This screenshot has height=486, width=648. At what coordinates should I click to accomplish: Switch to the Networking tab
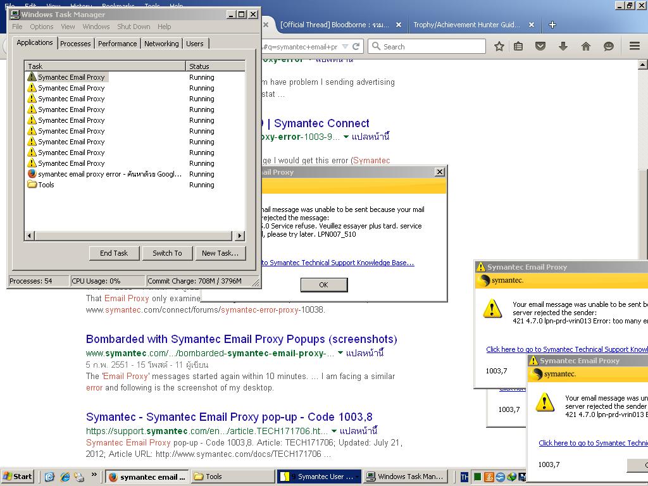(161, 44)
